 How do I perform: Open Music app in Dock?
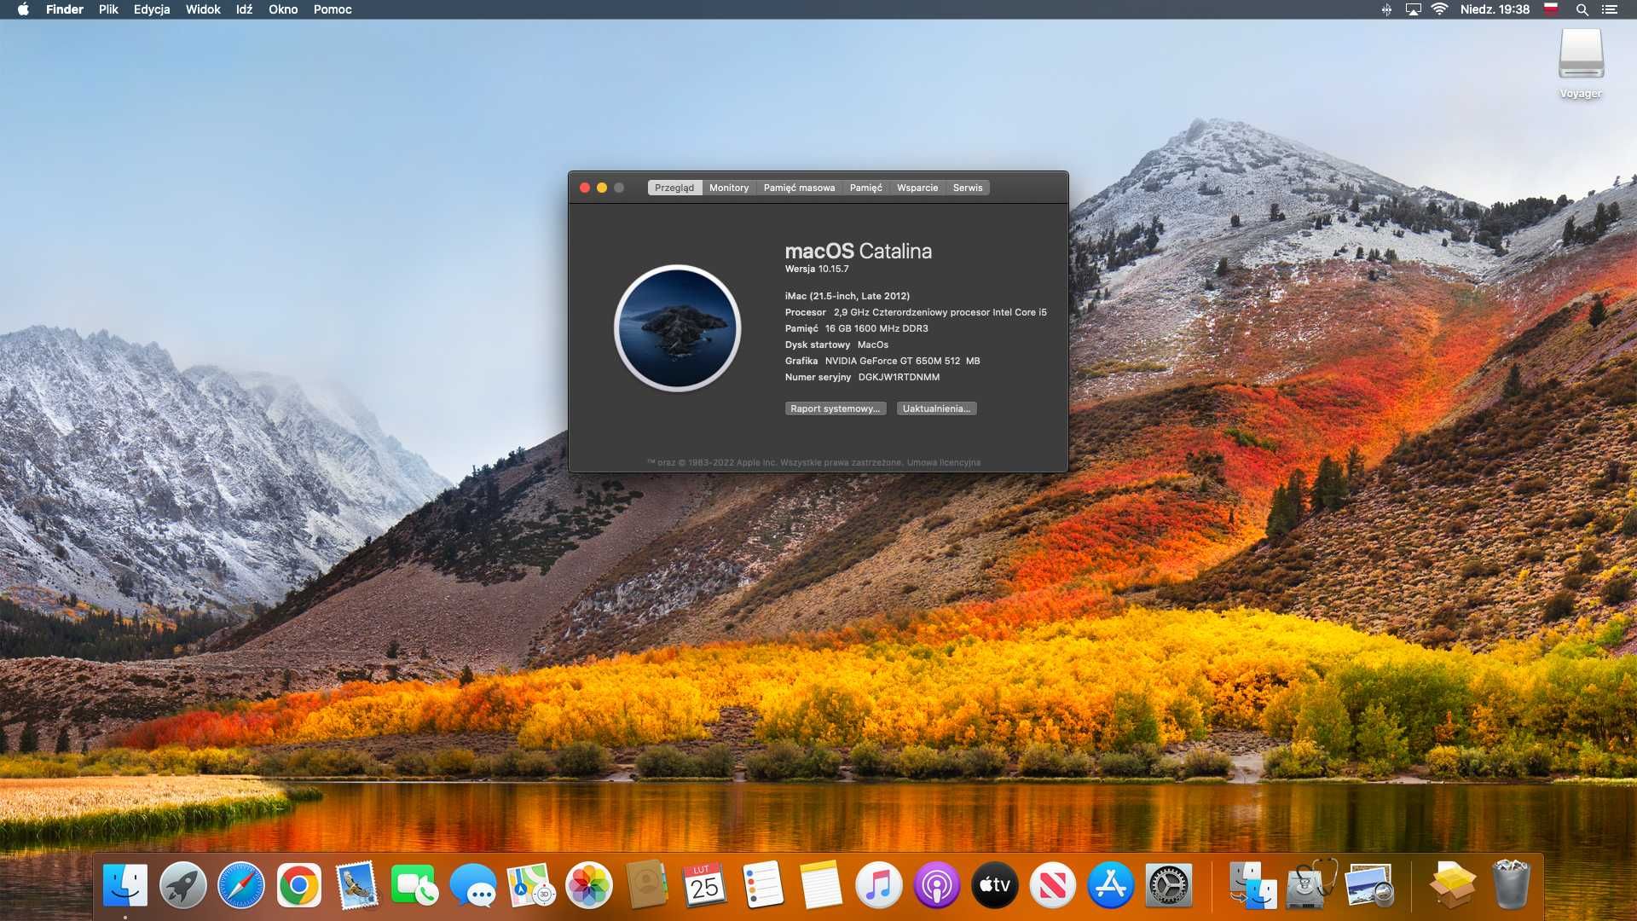(x=879, y=886)
